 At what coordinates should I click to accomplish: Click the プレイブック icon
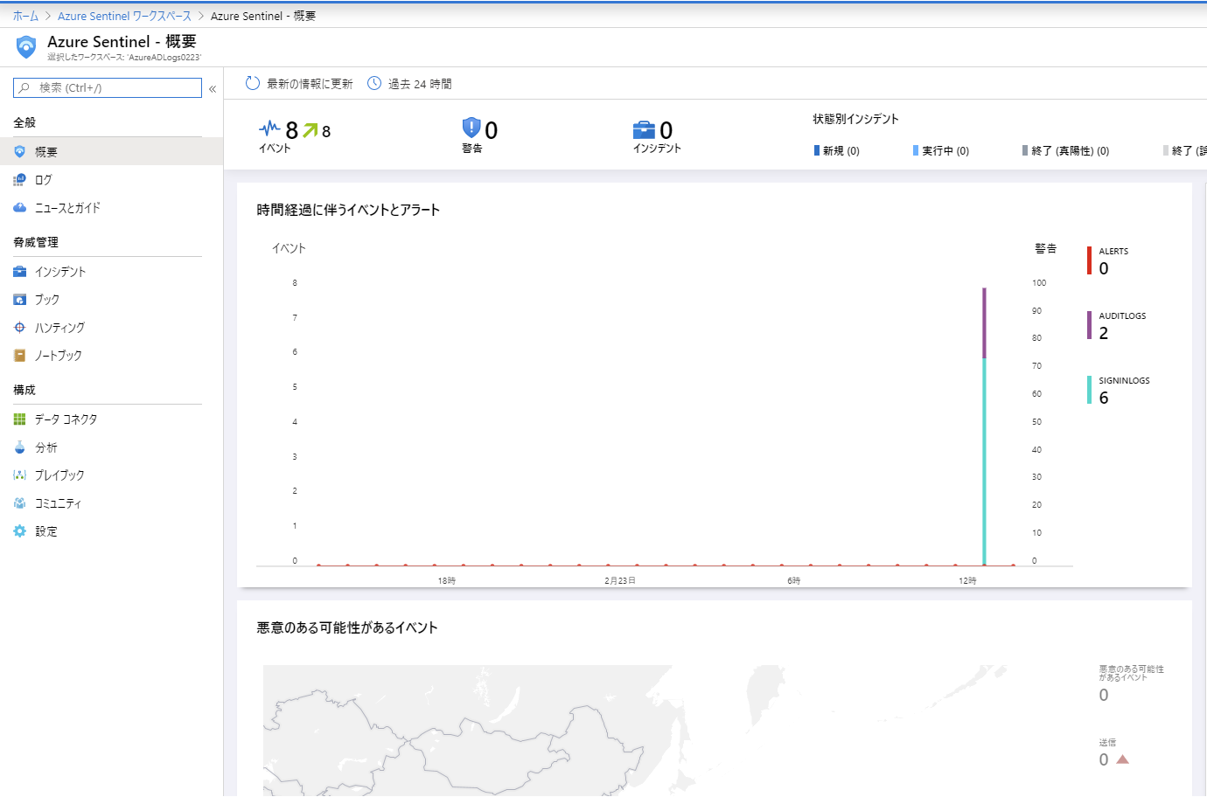pos(19,475)
